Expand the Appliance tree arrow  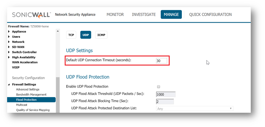pyautogui.click(x=9, y=32)
